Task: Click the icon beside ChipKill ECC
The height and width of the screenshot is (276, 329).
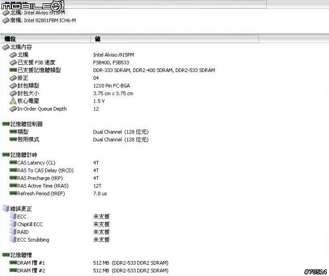Action: pos(13,224)
